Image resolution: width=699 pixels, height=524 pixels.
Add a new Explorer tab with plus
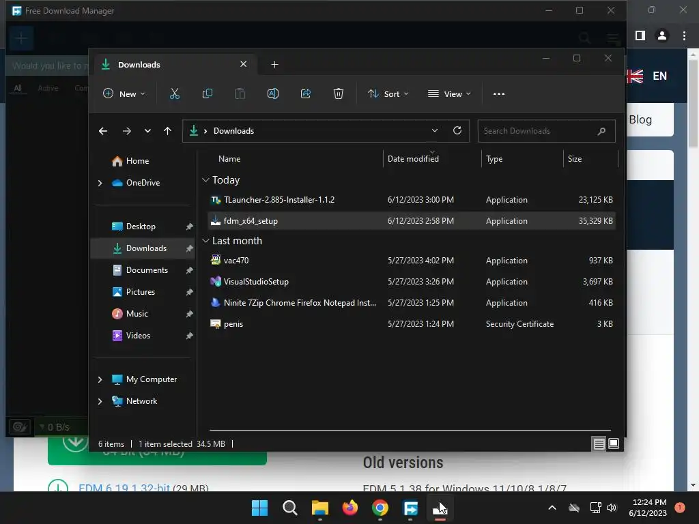pos(274,65)
